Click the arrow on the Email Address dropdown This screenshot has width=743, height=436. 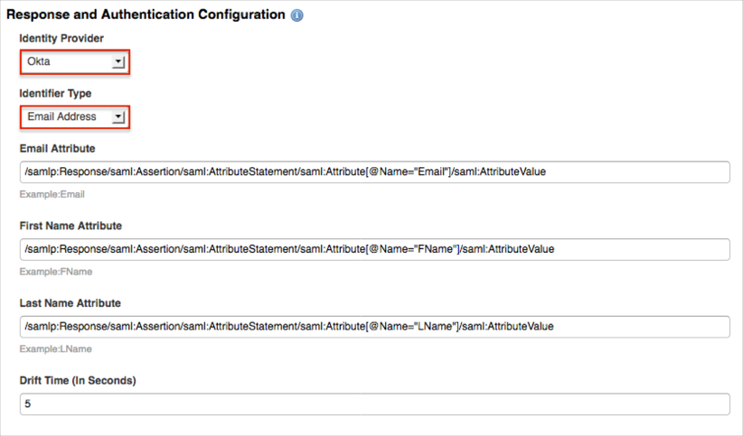coord(118,116)
